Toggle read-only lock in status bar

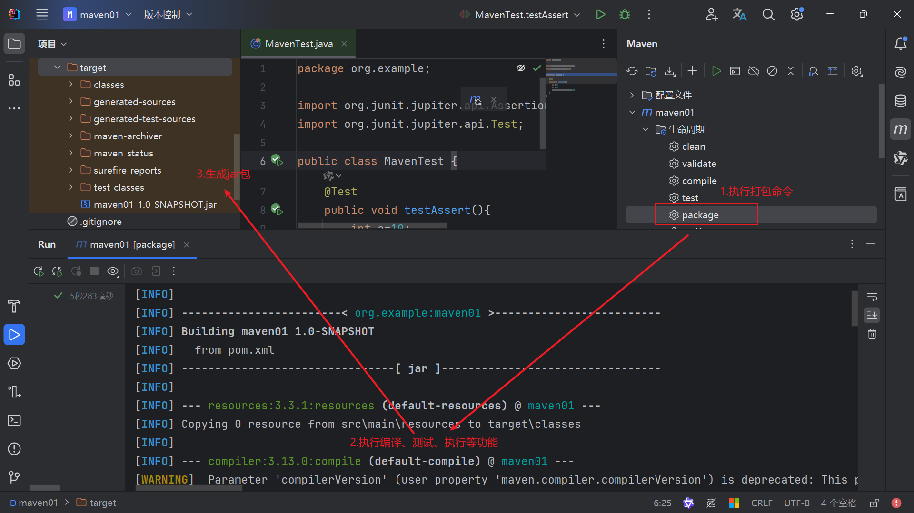click(874, 503)
